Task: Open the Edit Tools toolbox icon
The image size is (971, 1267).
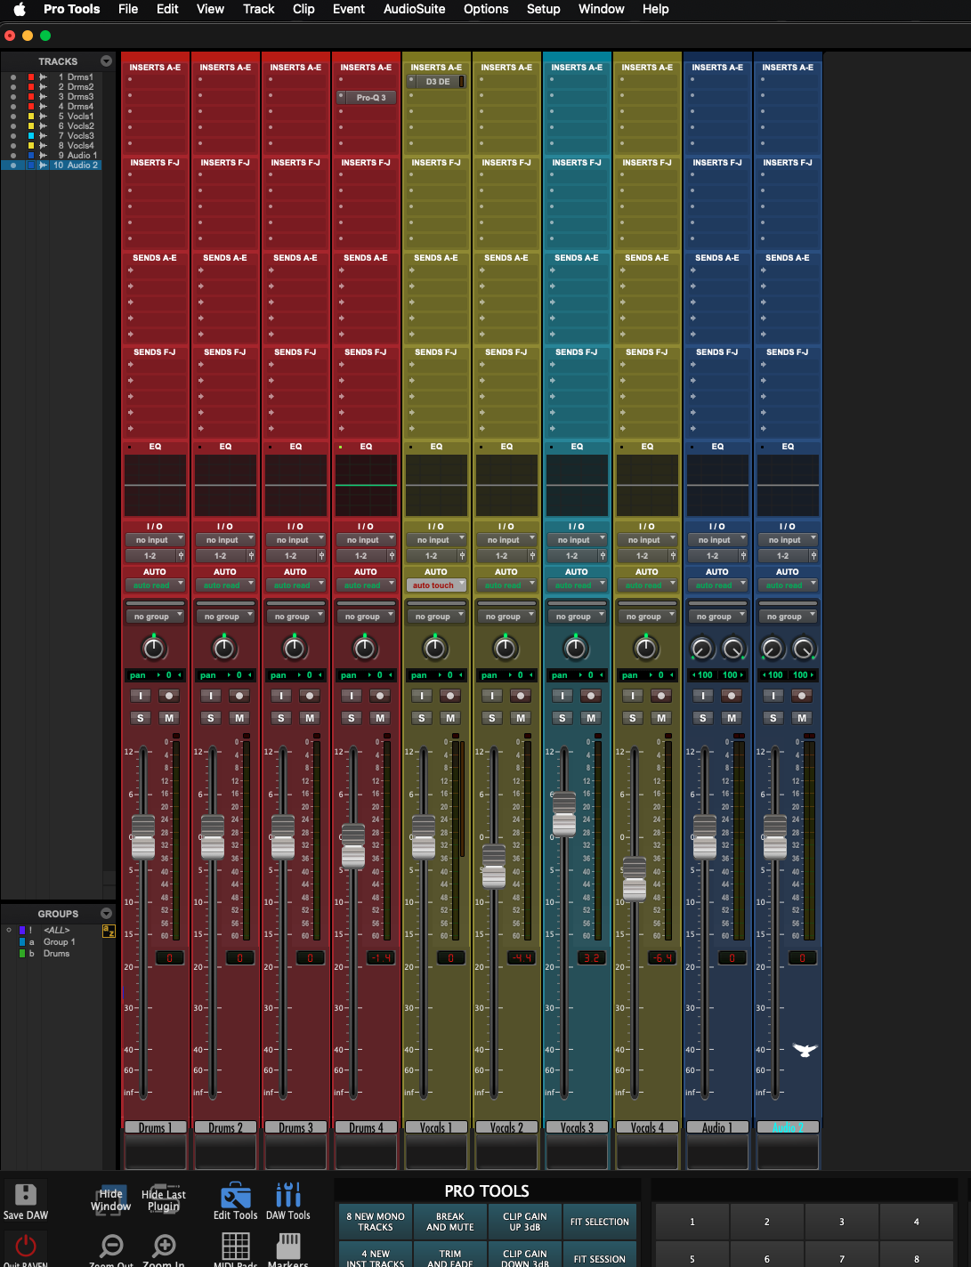Action: tap(236, 1194)
